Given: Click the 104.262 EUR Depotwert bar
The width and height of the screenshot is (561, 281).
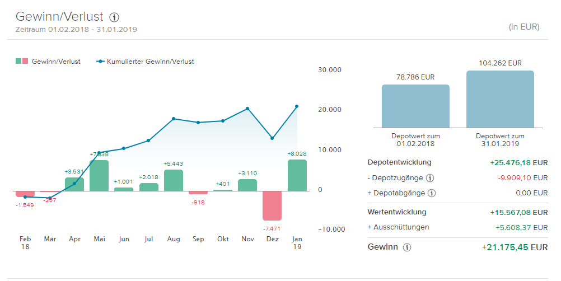Looking at the screenshot, I should pyautogui.click(x=500, y=99).
